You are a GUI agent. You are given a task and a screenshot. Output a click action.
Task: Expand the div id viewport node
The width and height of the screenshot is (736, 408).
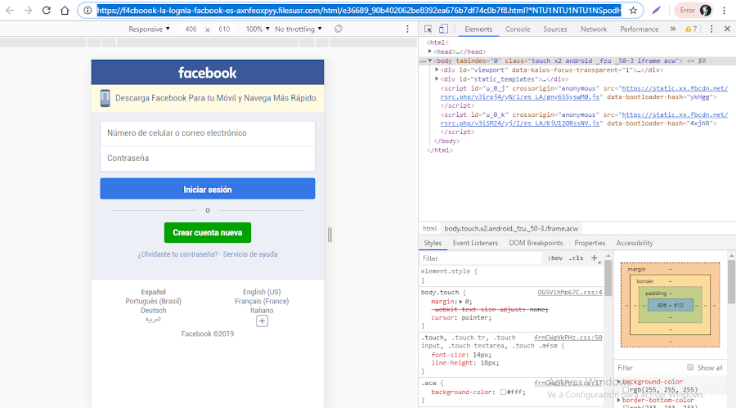tap(437, 69)
